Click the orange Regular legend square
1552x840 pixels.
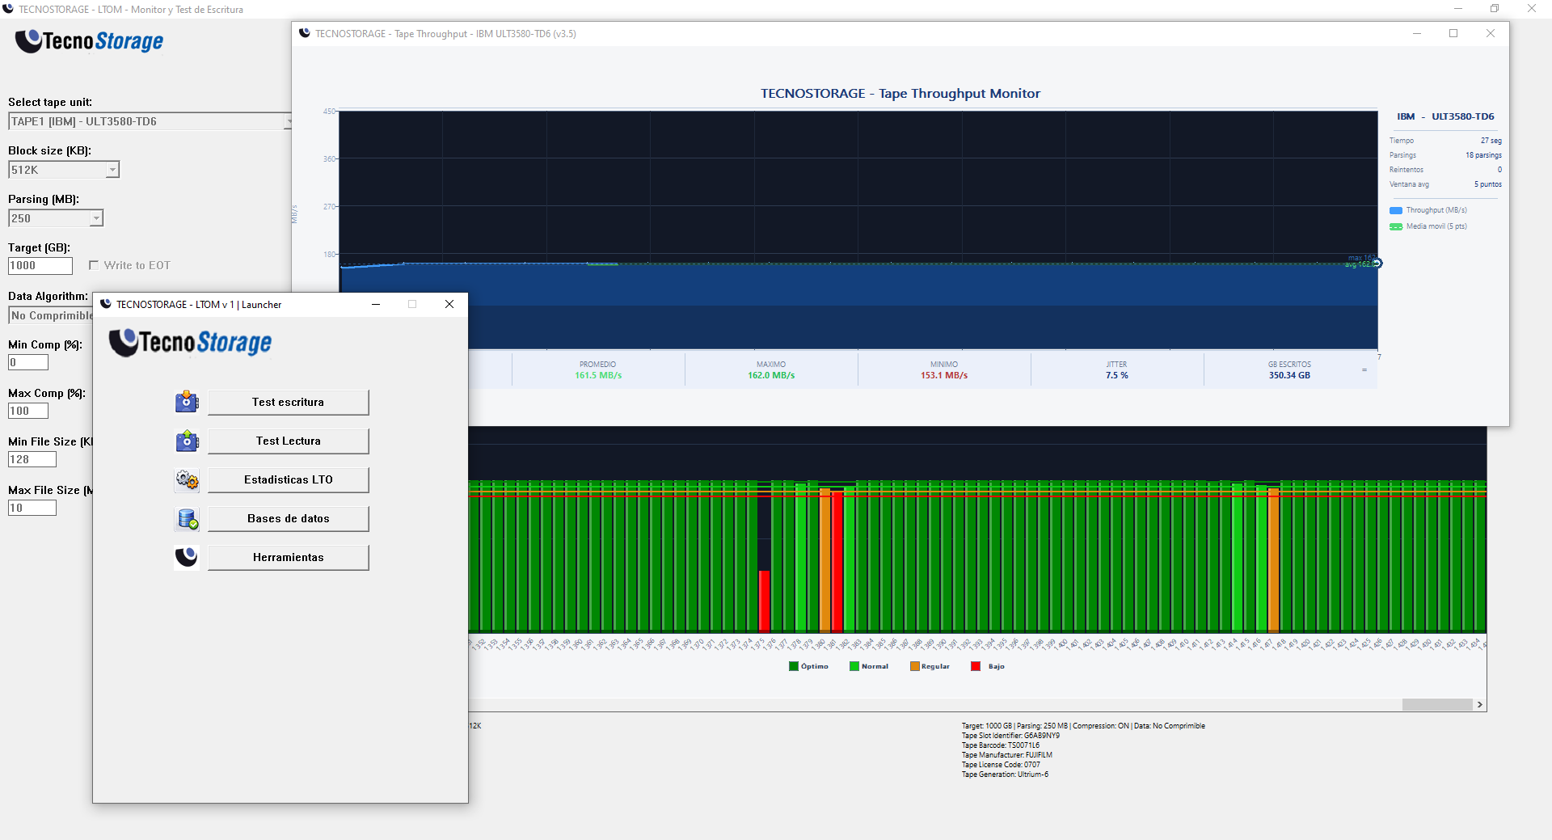[915, 666]
